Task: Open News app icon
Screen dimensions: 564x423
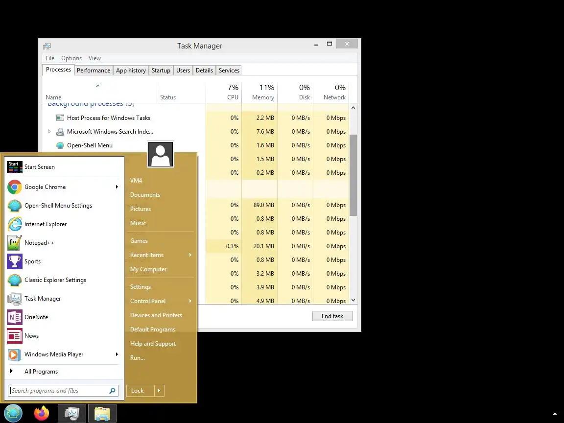Action: [15, 336]
